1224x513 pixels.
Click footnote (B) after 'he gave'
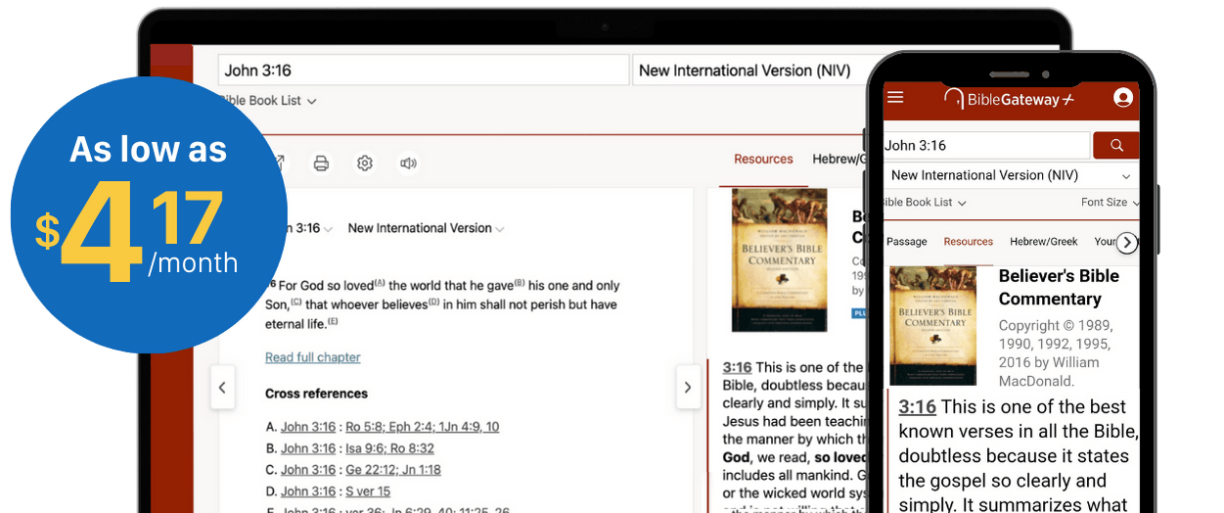(520, 283)
